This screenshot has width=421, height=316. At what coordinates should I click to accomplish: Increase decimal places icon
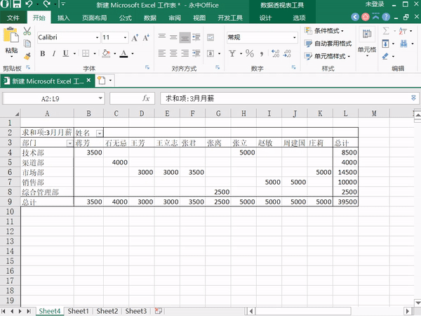pos(276,53)
